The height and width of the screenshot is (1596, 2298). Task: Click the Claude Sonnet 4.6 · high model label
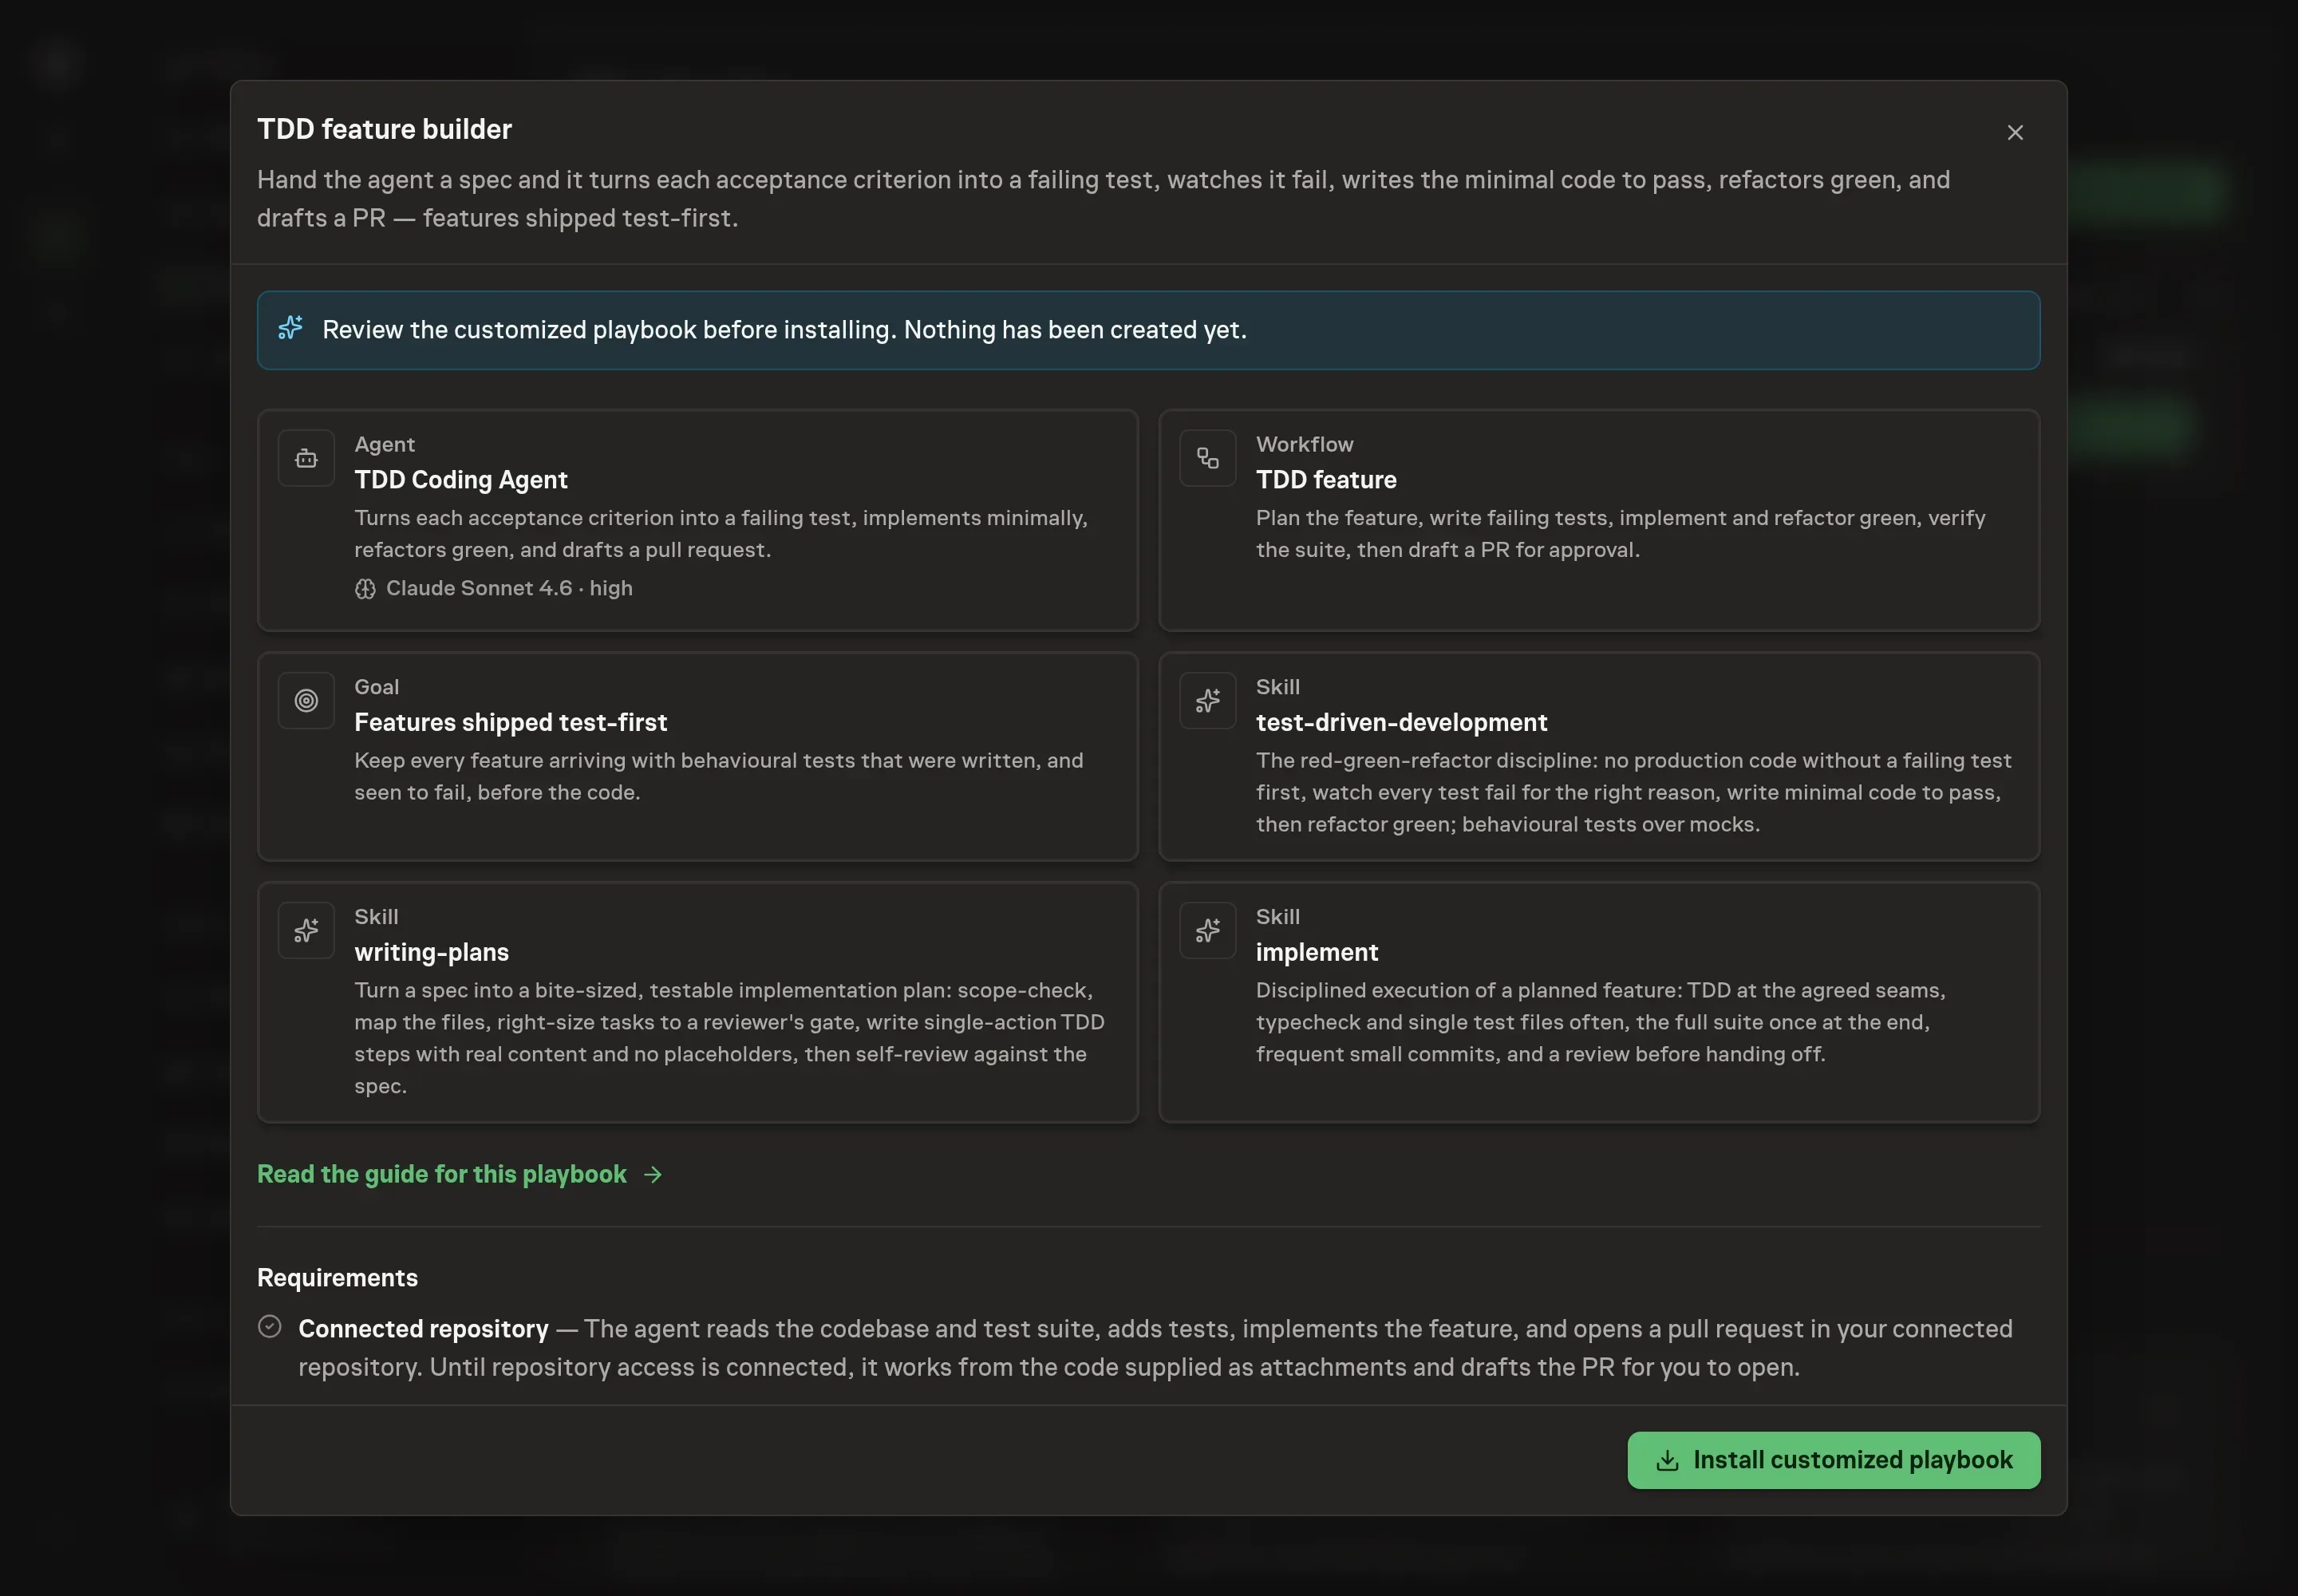coord(509,588)
